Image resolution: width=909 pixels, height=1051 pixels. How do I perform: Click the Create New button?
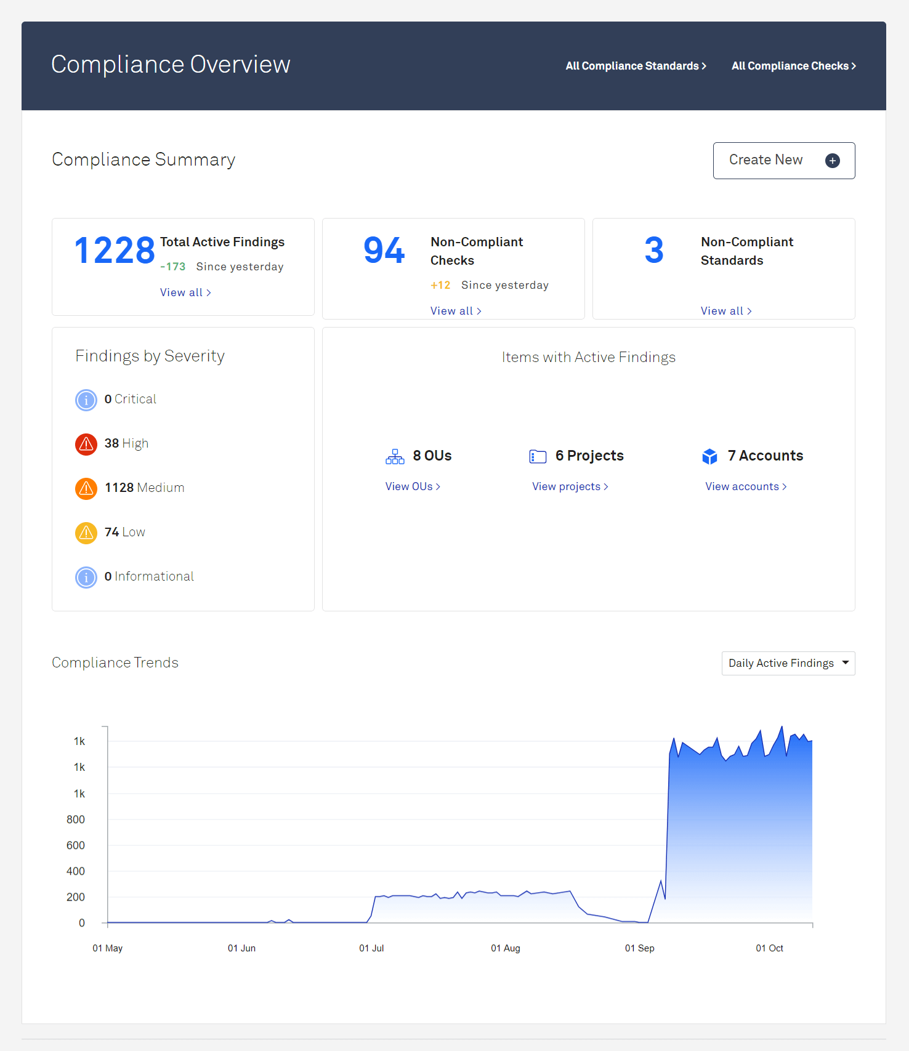(783, 161)
